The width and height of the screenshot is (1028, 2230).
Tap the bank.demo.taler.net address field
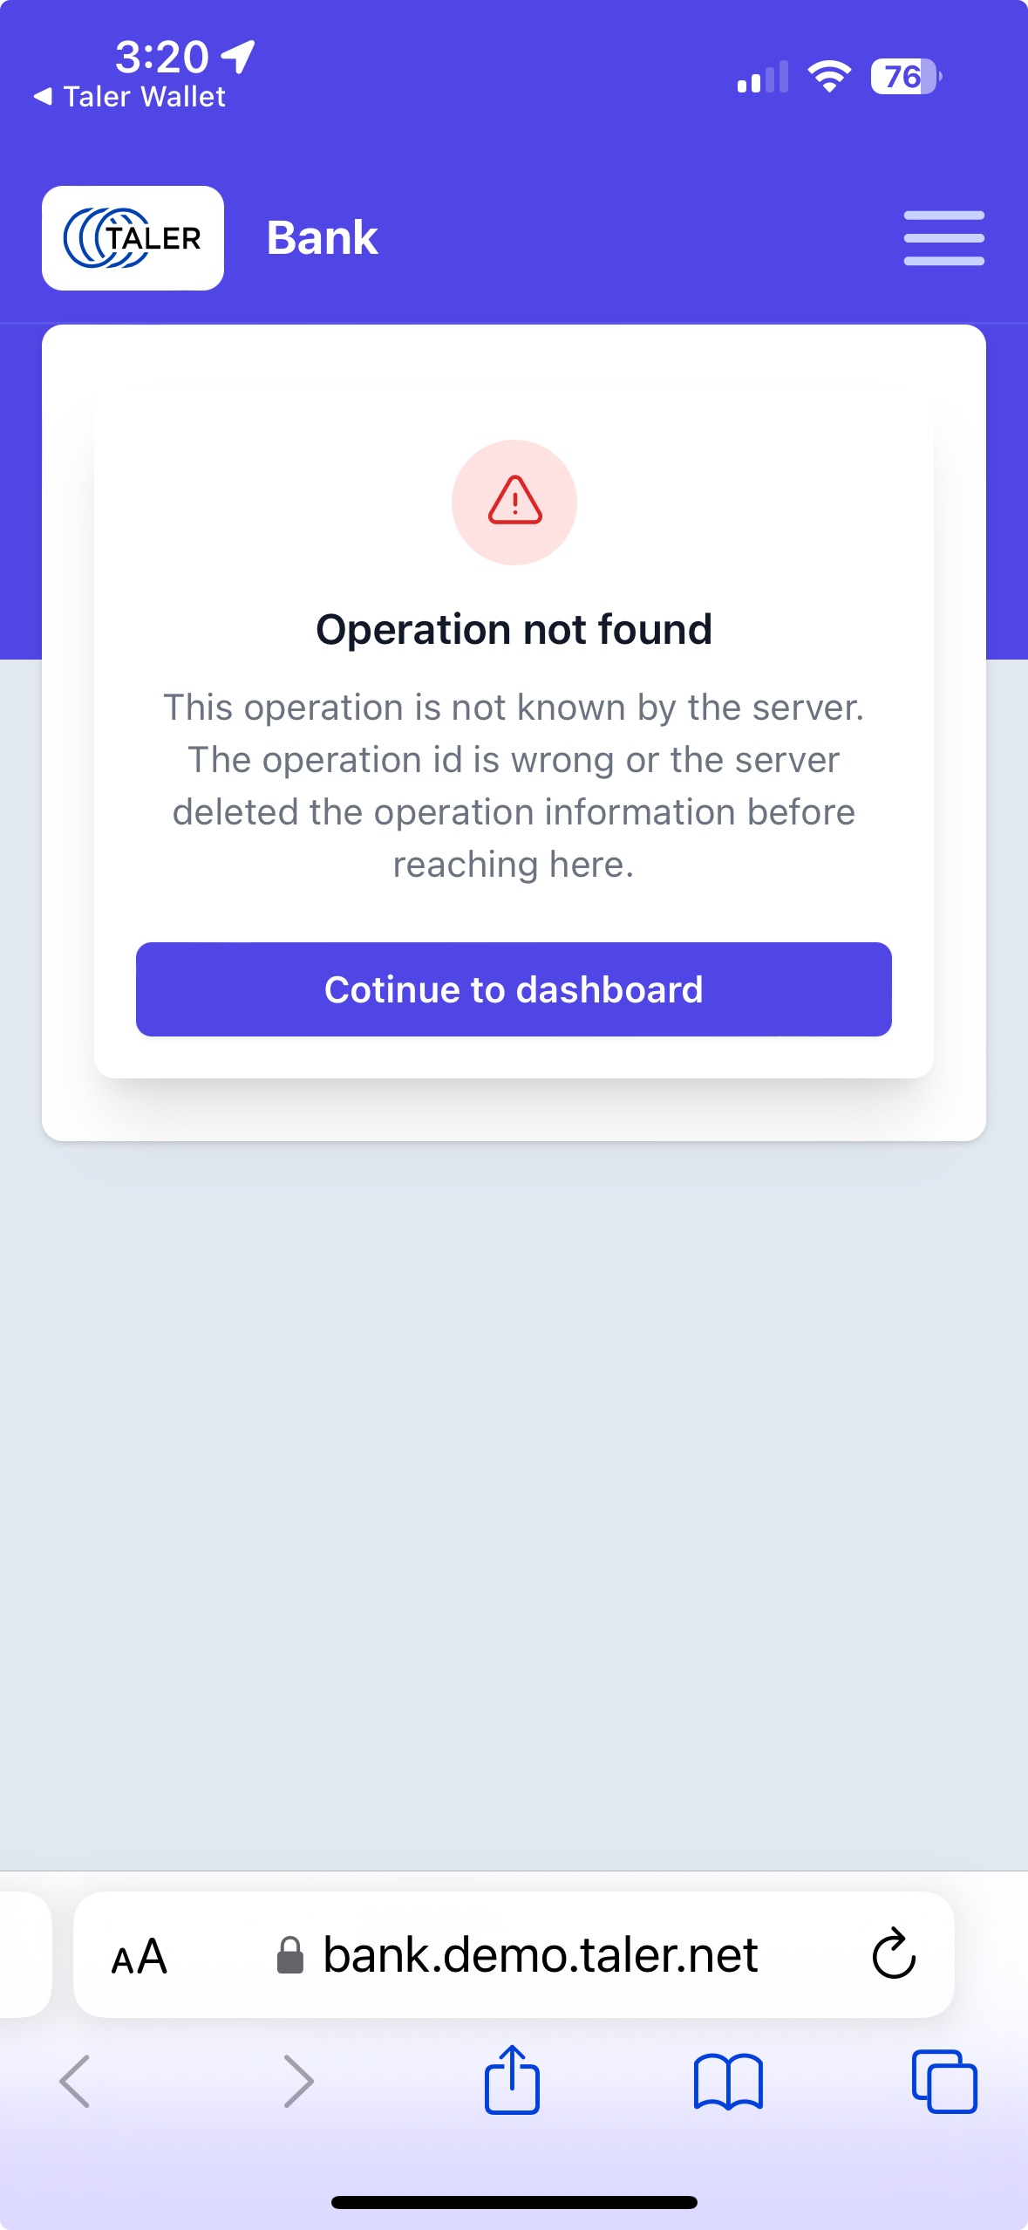[x=540, y=1955]
